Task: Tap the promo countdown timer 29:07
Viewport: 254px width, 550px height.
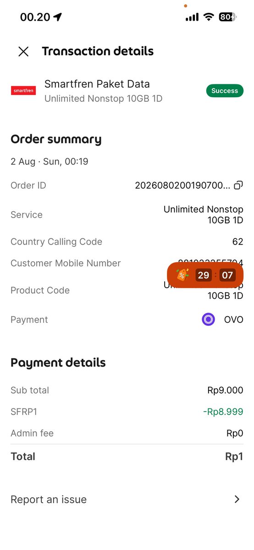Action: [x=215, y=275]
